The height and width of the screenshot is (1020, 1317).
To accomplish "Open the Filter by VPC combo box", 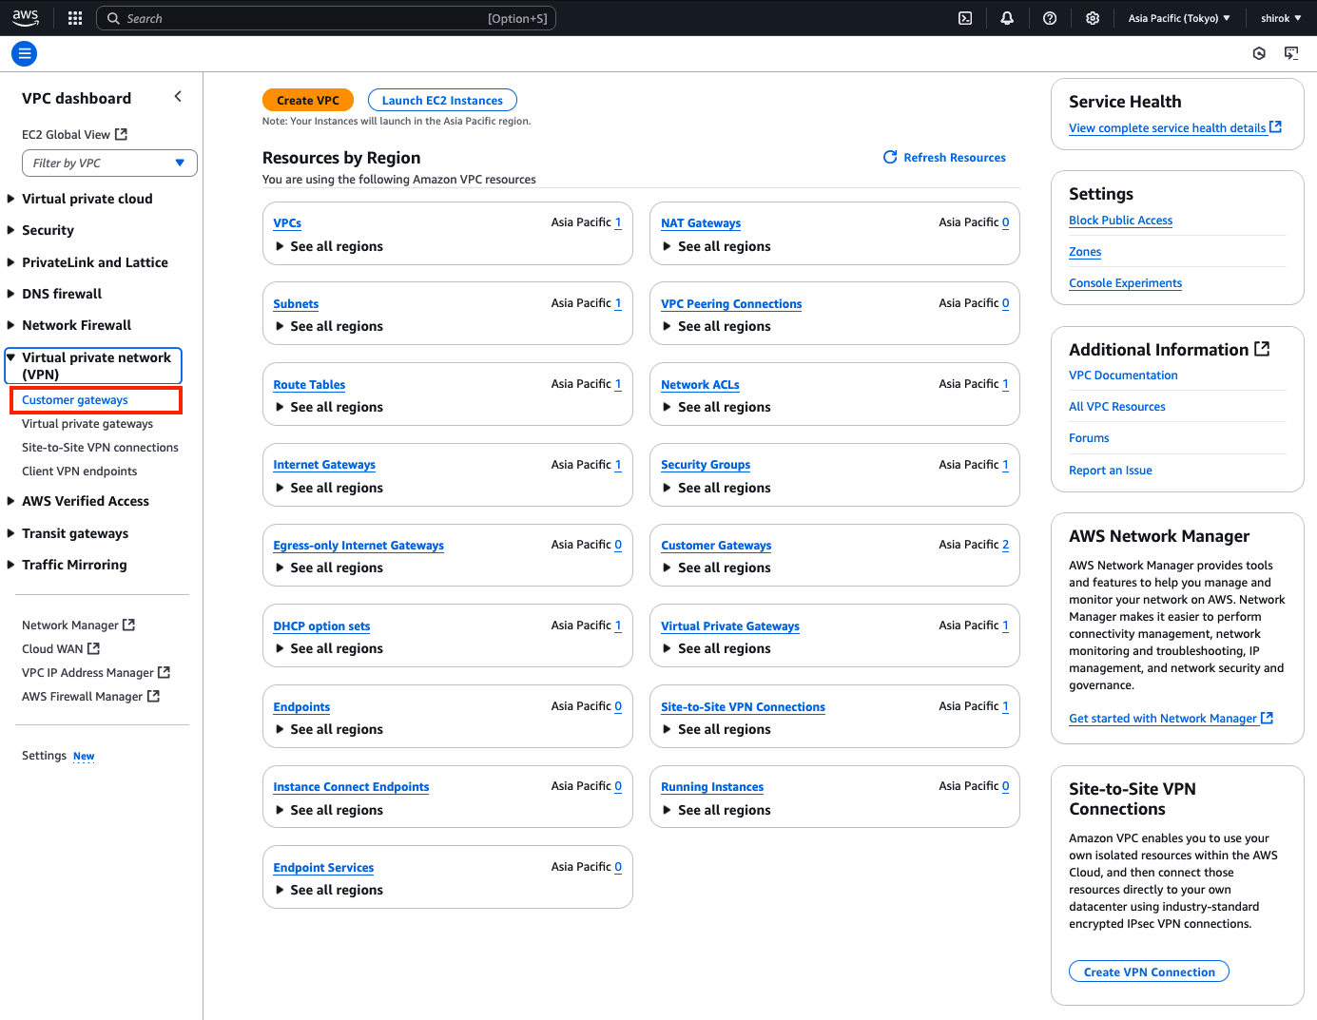I will point(109,163).
